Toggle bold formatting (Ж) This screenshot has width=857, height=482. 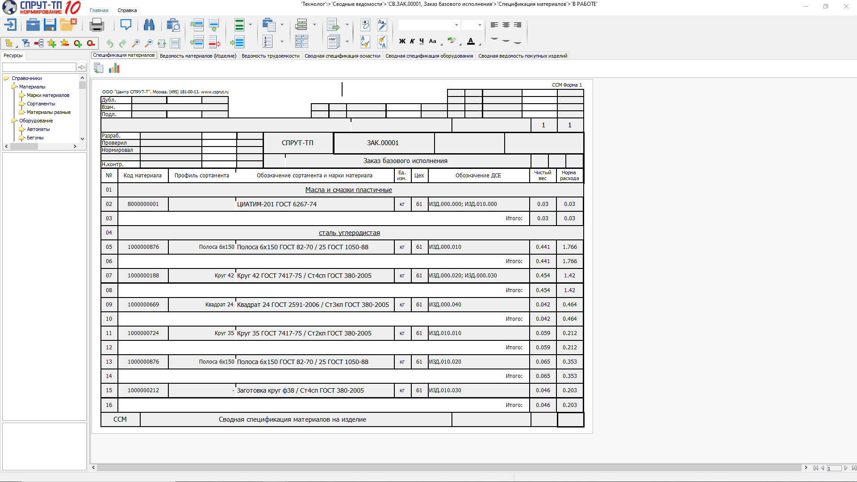[x=402, y=41]
